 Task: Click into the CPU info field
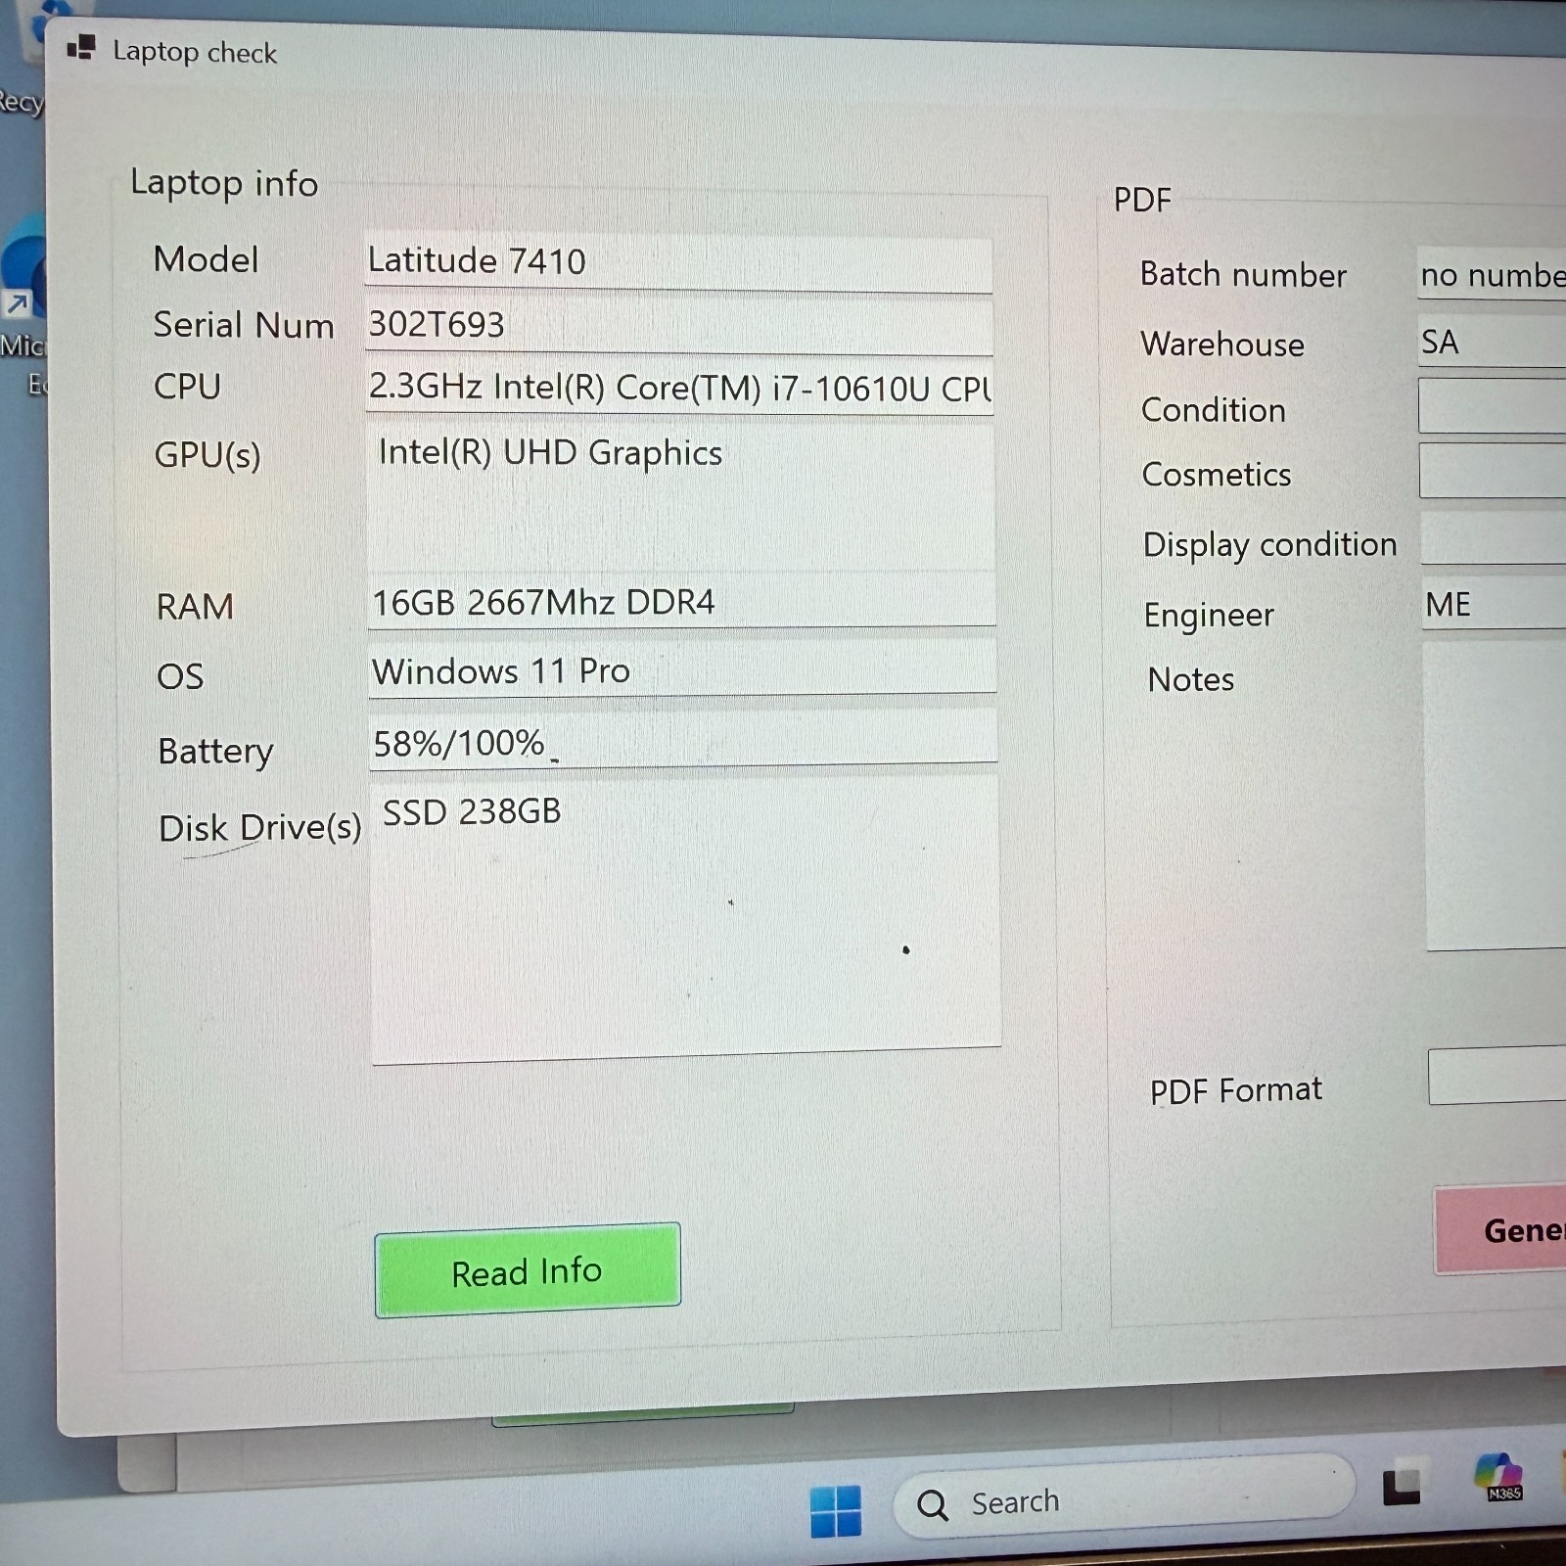[x=680, y=388]
